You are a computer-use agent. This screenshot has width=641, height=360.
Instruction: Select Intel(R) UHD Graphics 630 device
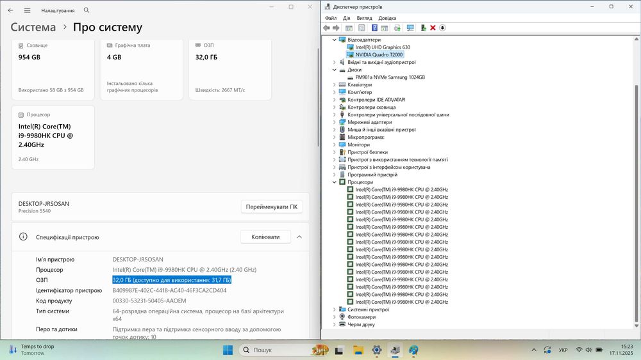click(x=382, y=47)
